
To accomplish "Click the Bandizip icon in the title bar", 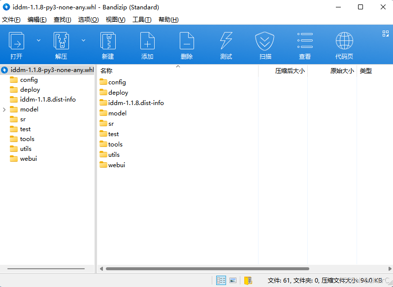I will pyautogui.click(x=6, y=7).
